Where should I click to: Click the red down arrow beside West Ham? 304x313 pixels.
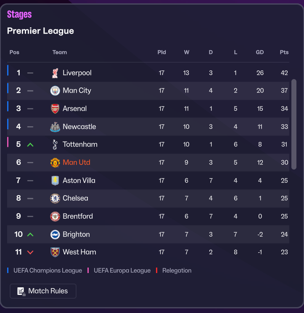coord(30,252)
